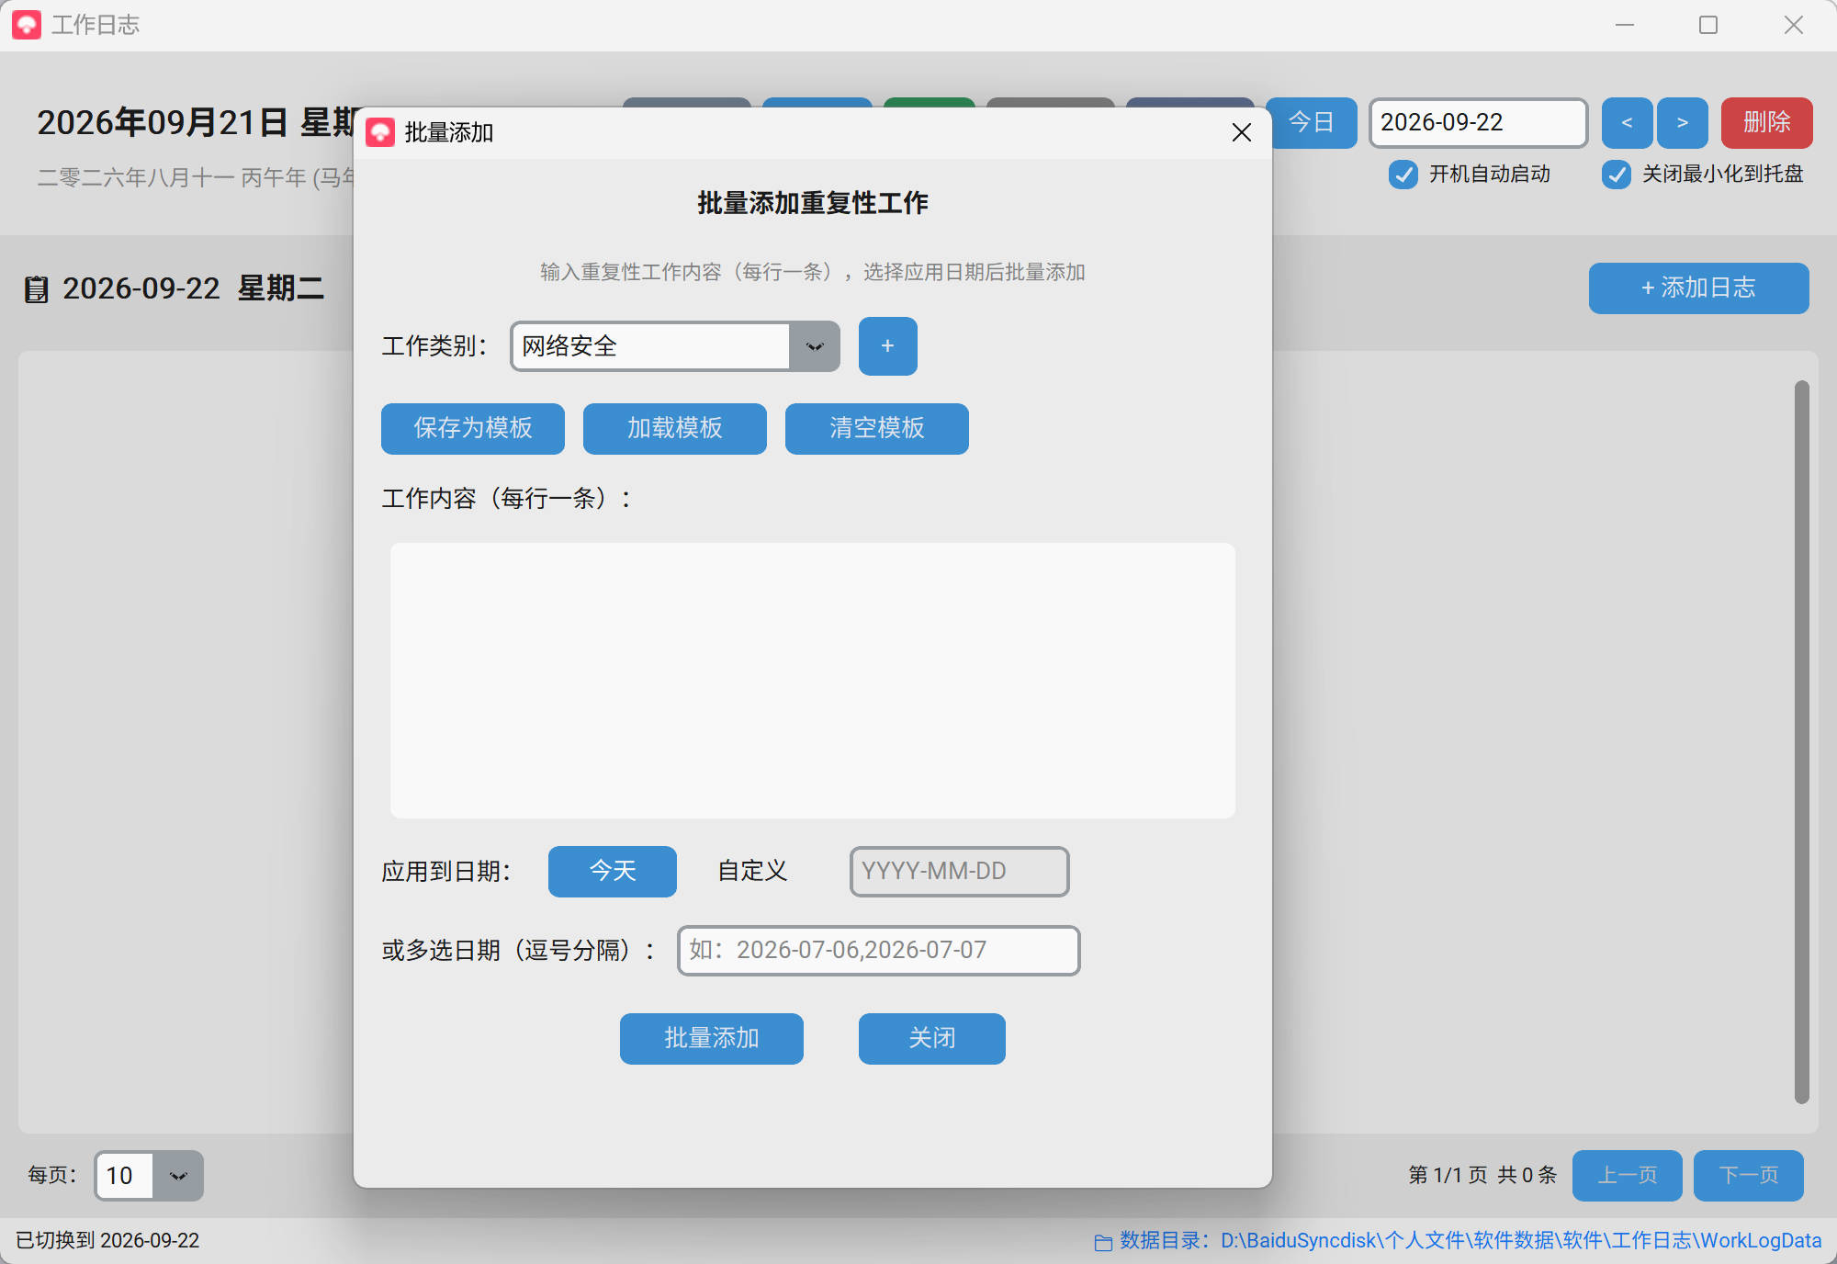This screenshot has height=1264, width=1837.
Task: Click 清空模板 button
Action: 877,428
